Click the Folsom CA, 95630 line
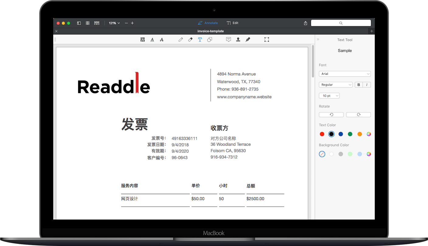Screen dimensions: 428x246 (228, 151)
